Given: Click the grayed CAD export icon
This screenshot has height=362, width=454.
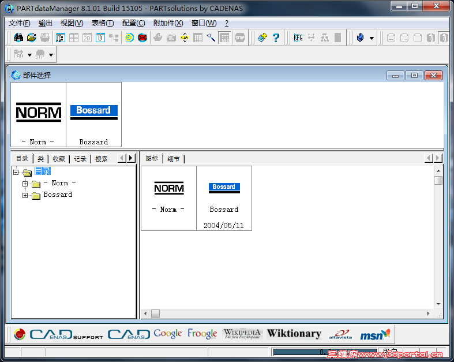Looking at the screenshot, I should (18, 54).
